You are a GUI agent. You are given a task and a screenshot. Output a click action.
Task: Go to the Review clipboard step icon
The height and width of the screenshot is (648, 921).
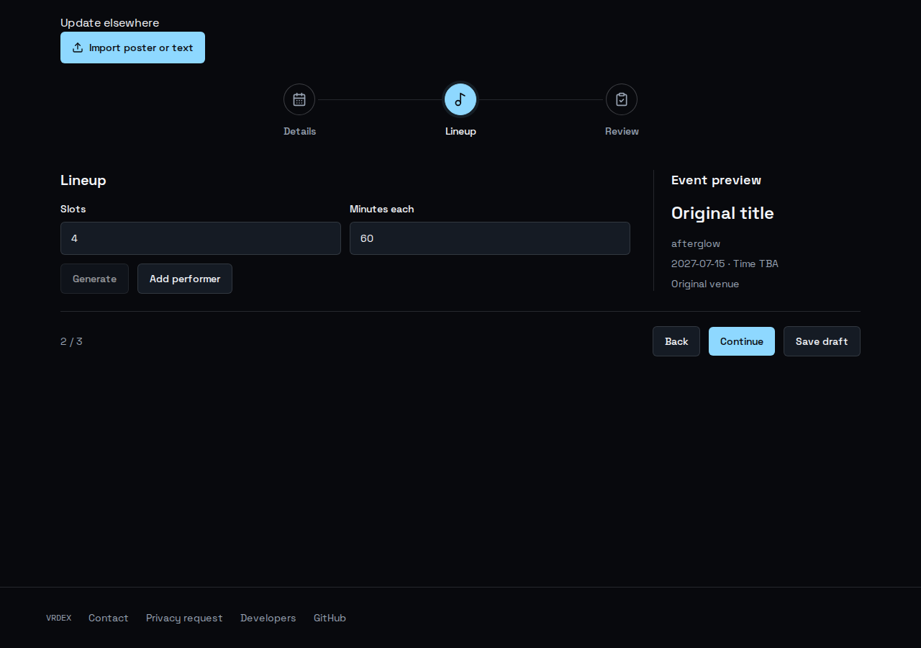point(622,99)
